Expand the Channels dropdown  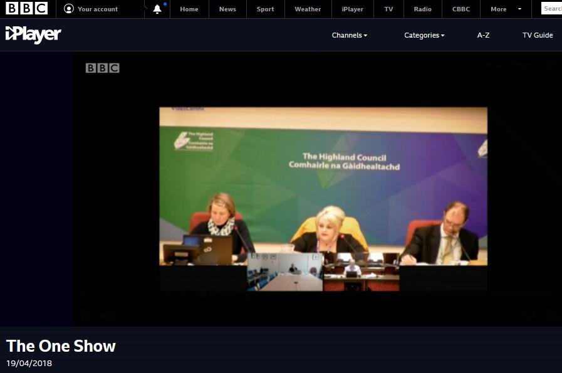point(350,35)
